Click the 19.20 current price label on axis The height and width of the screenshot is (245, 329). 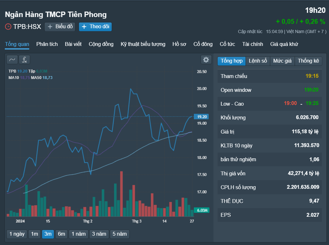point(202,117)
